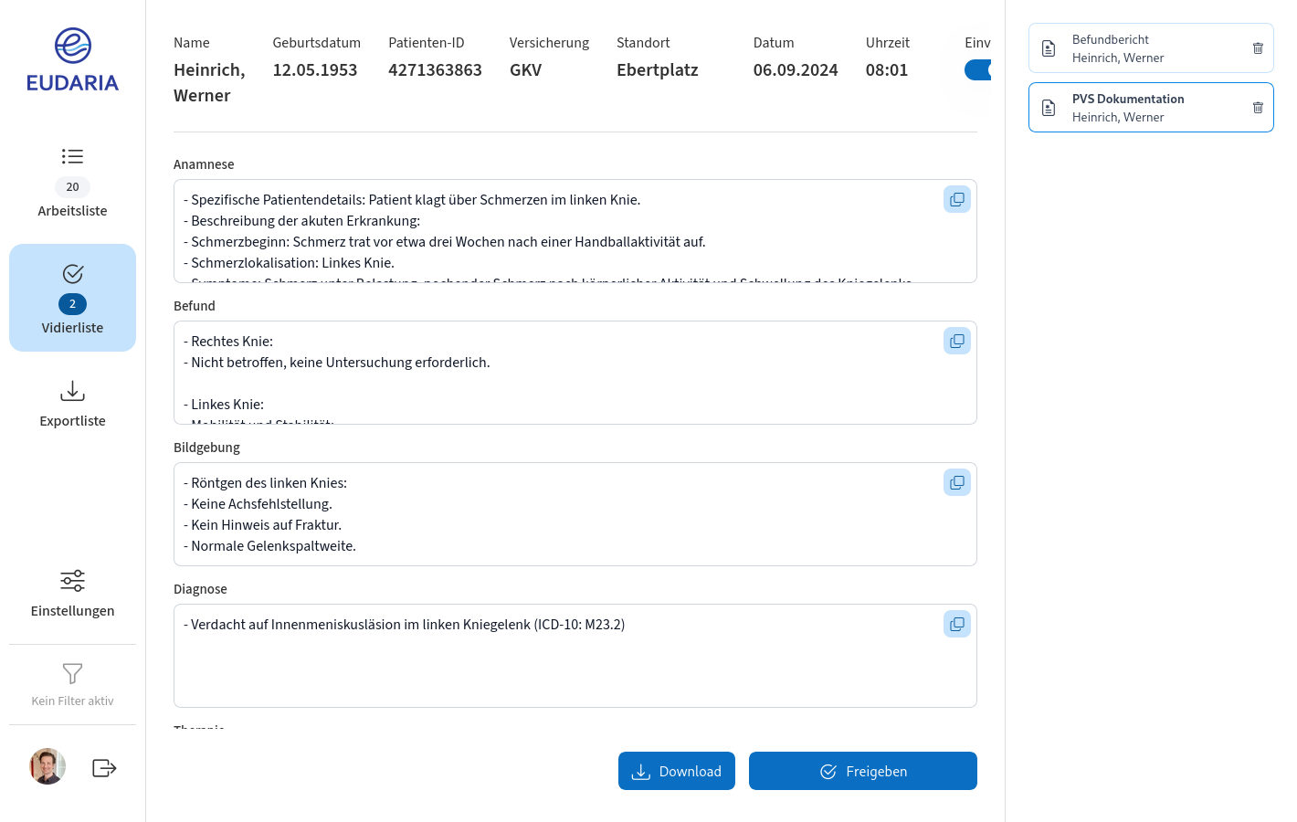Click the logout icon
This screenshot has height=822, width=1297.
tap(104, 768)
